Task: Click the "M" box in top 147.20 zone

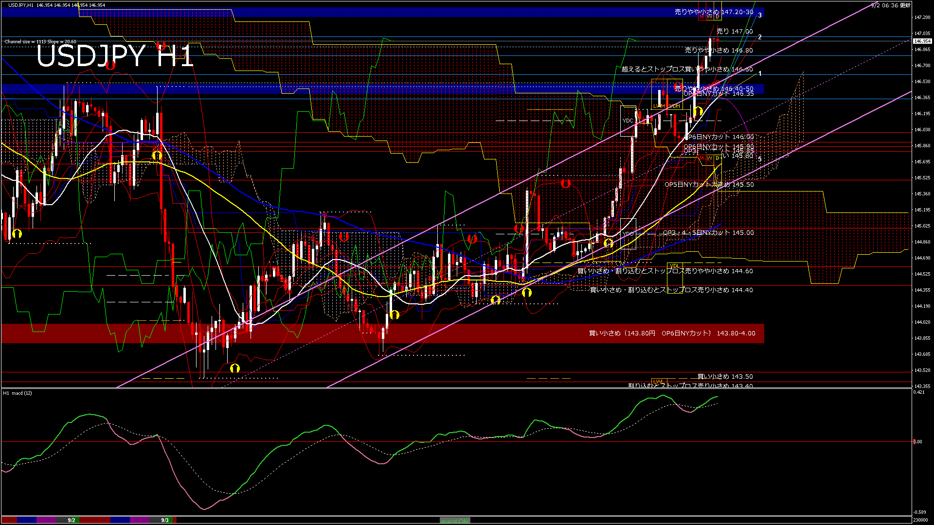Action: click(701, 17)
